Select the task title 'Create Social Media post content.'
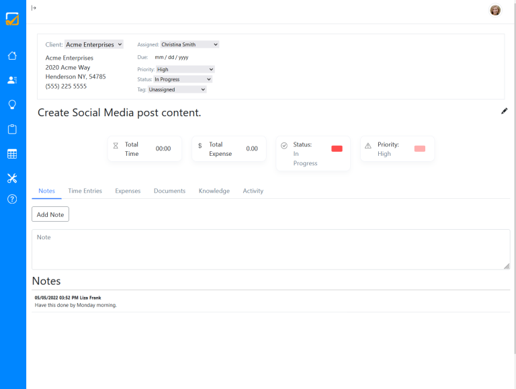Viewport: 516px width, 389px height. 119,113
